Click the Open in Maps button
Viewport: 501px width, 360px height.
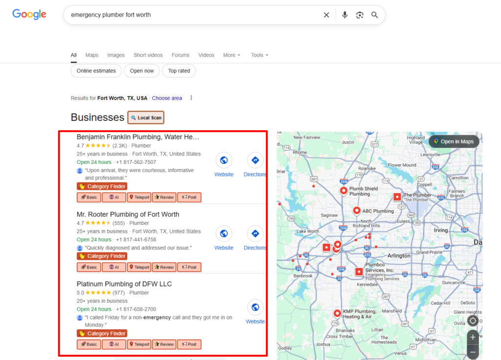[x=454, y=141]
